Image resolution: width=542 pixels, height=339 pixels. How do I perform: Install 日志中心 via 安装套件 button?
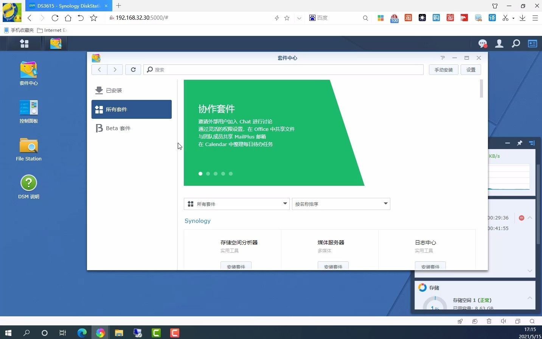click(x=430, y=266)
